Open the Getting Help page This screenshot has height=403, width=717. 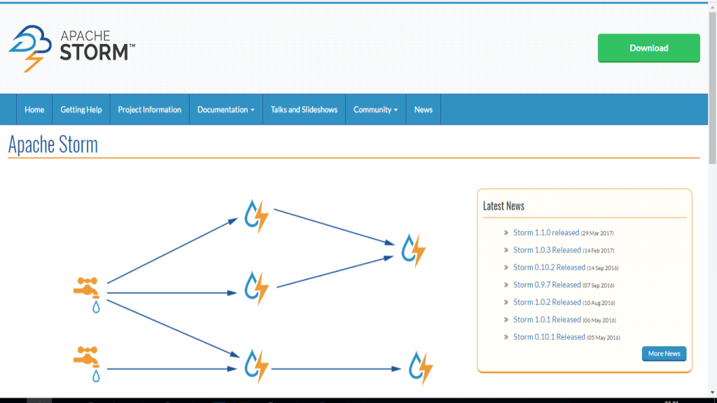tap(81, 110)
